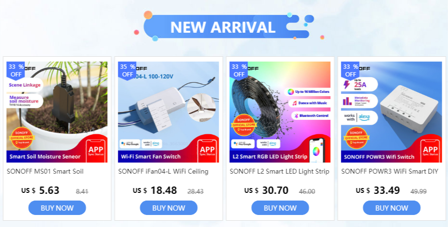Open the Wi-Fi Smart Fan Switch image
This screenshot has height=227, width=448.
[x=169, y=112]
